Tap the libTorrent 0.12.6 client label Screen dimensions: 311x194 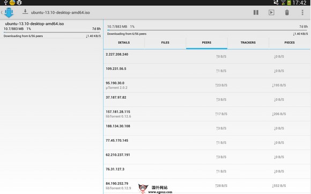click(x=119, y=116)
